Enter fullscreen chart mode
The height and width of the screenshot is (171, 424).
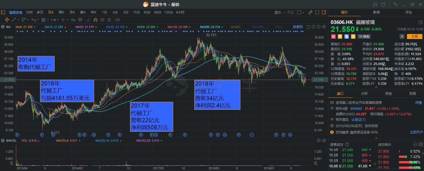[317, 12]
